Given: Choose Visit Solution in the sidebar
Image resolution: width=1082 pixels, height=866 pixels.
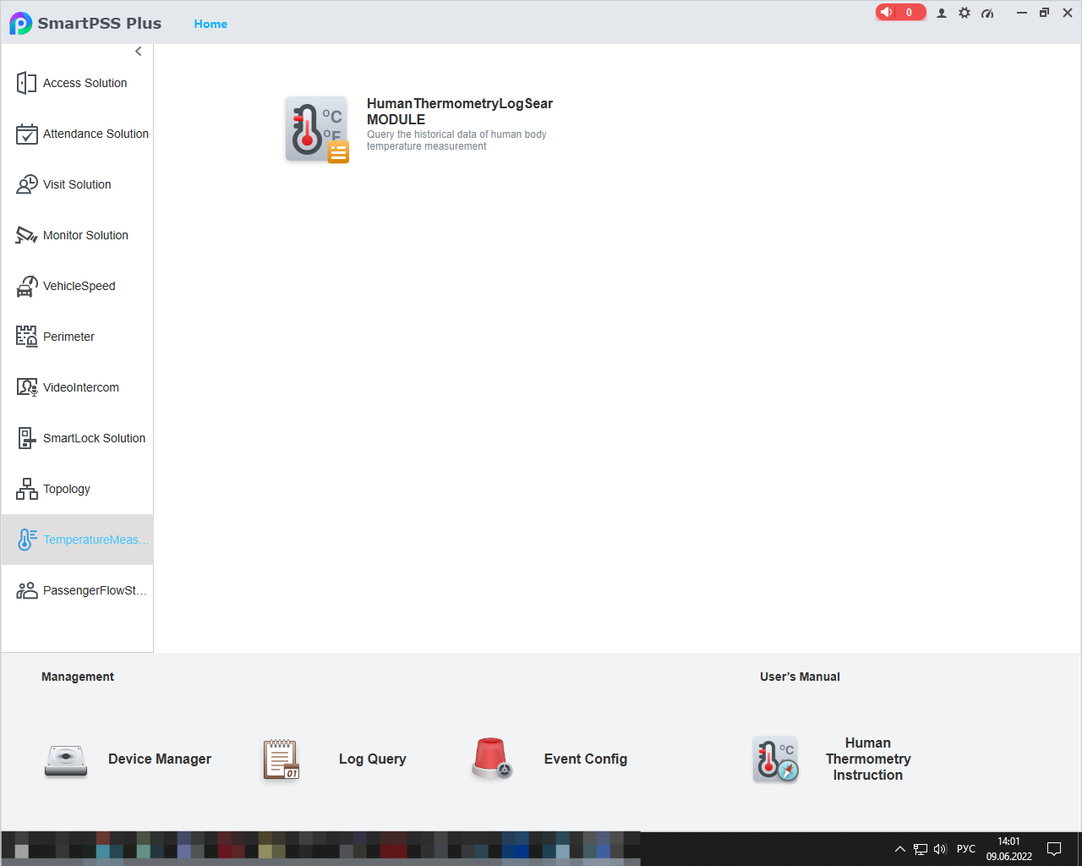Looking at the screenshot, I should click(77, 184).
